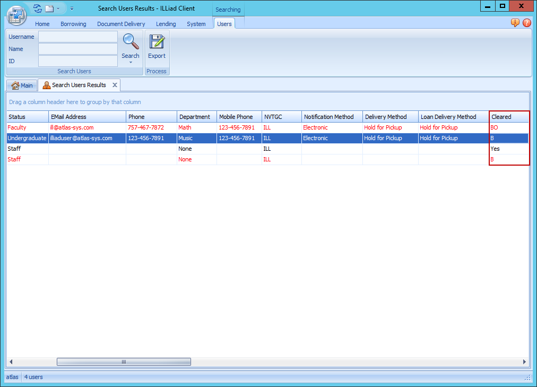This screenshot has width=537, height=387.
Task: Click into the Username input field
Action: click(78, 37)
